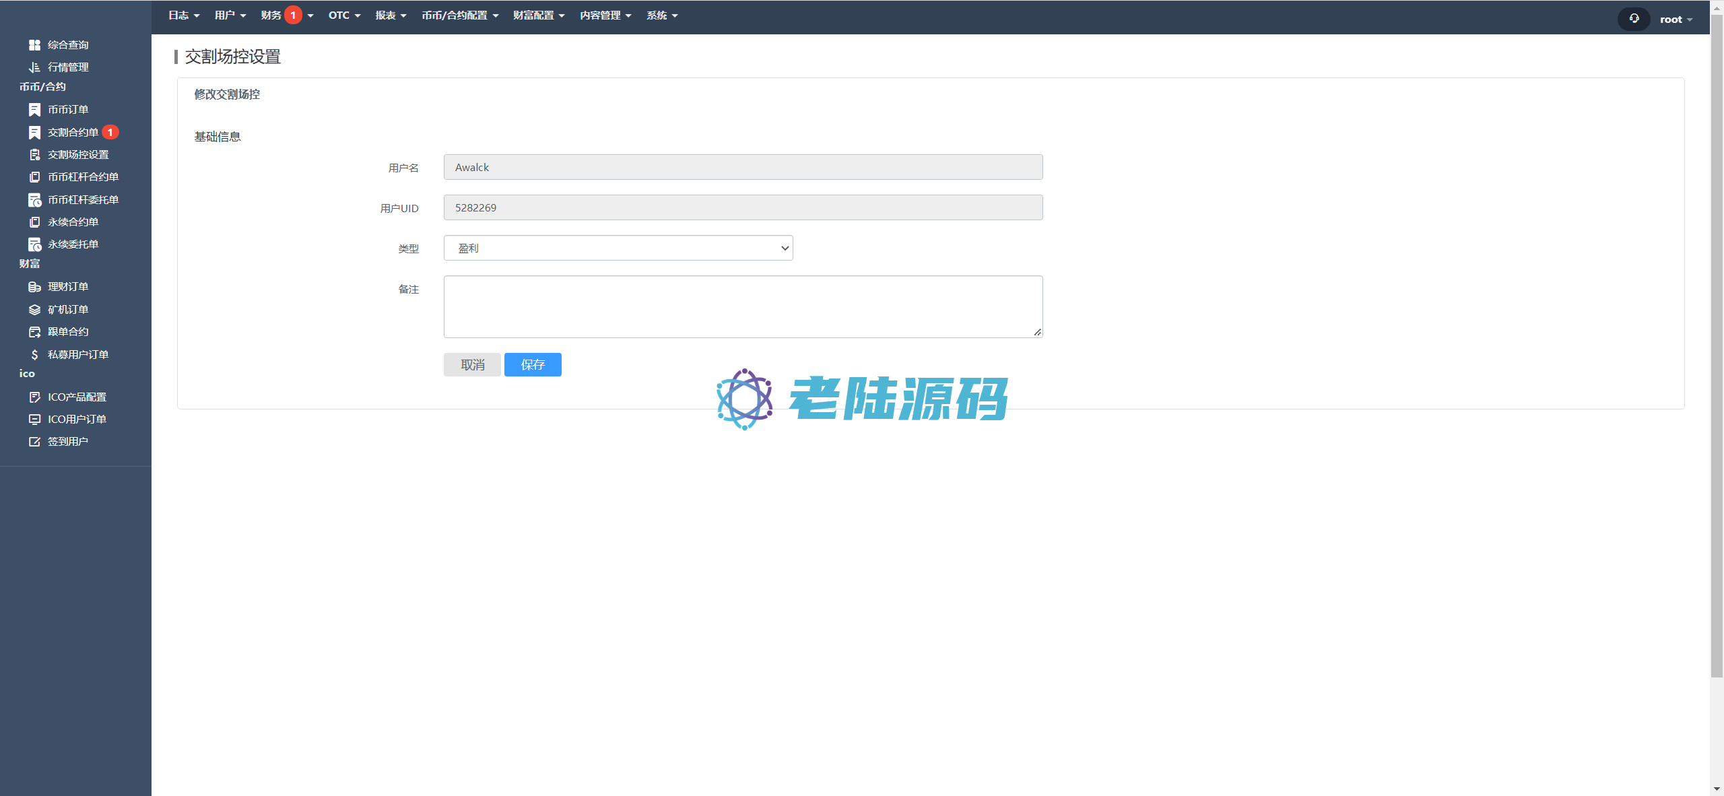Open 币币杠杆合约单 sidebar link
Viewport: 1724px width, 796px height.
(x=84, y=177)
